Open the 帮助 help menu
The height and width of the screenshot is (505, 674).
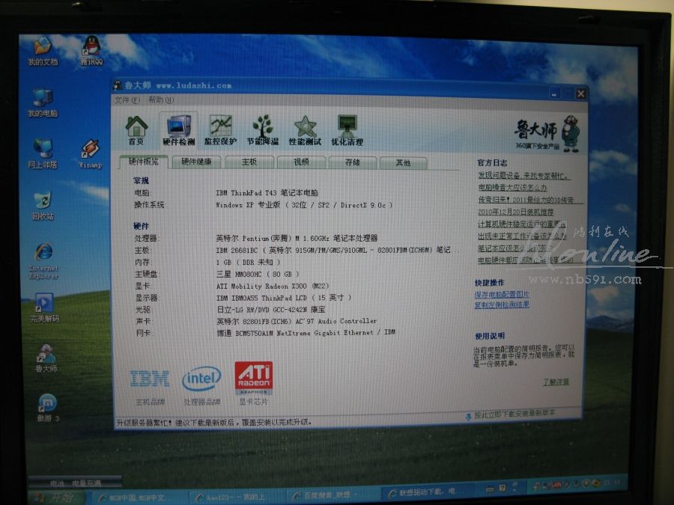pos(160,100)
